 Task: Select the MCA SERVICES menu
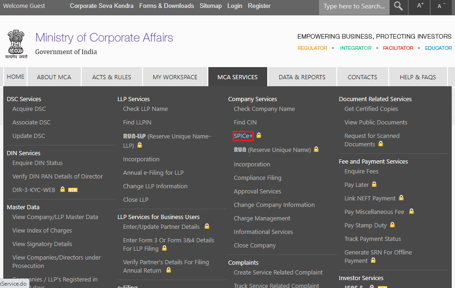click(x=238, y=77)
